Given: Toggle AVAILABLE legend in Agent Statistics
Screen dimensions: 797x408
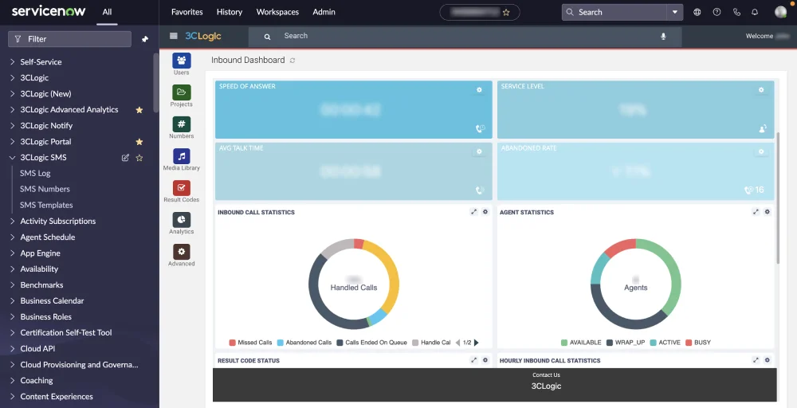Looking at the screenshot, I should pos(581,343).
